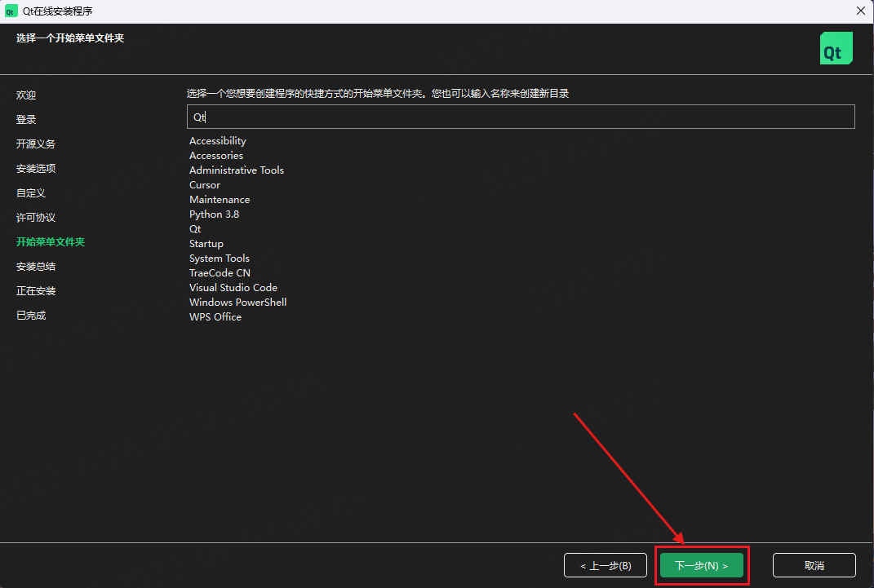This screenshot has height=588, width=874.
Task: Click 下一步(N) next button
Action: [702, 565]
